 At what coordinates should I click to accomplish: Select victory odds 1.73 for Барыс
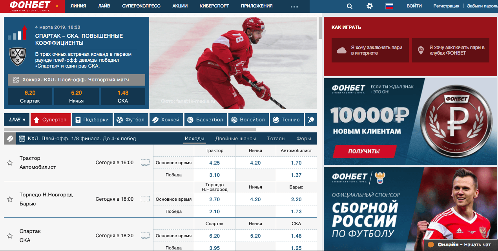[297, 211]
